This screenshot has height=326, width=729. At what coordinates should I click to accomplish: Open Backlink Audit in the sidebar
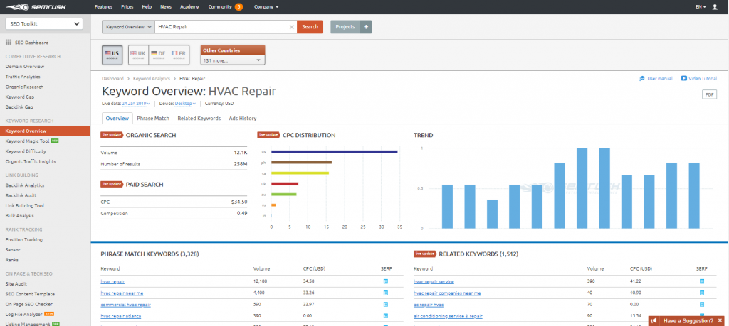(x=21, y=195)
